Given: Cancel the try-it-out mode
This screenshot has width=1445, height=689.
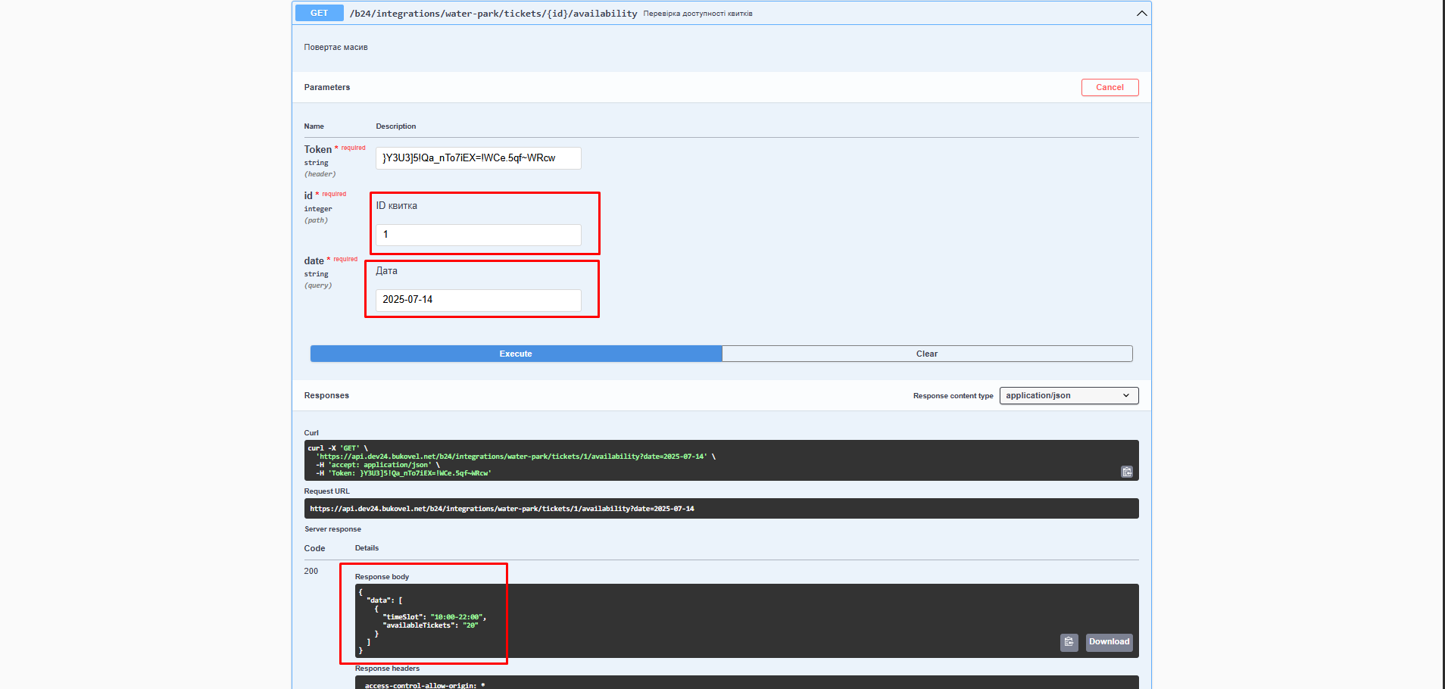Looking at the screenshot, I should coord(1109,88).
